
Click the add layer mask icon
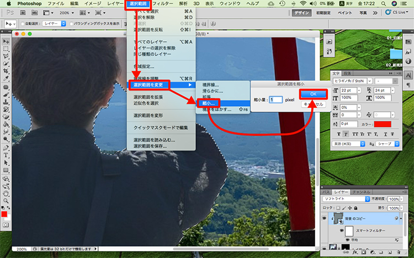pos(364,252)
